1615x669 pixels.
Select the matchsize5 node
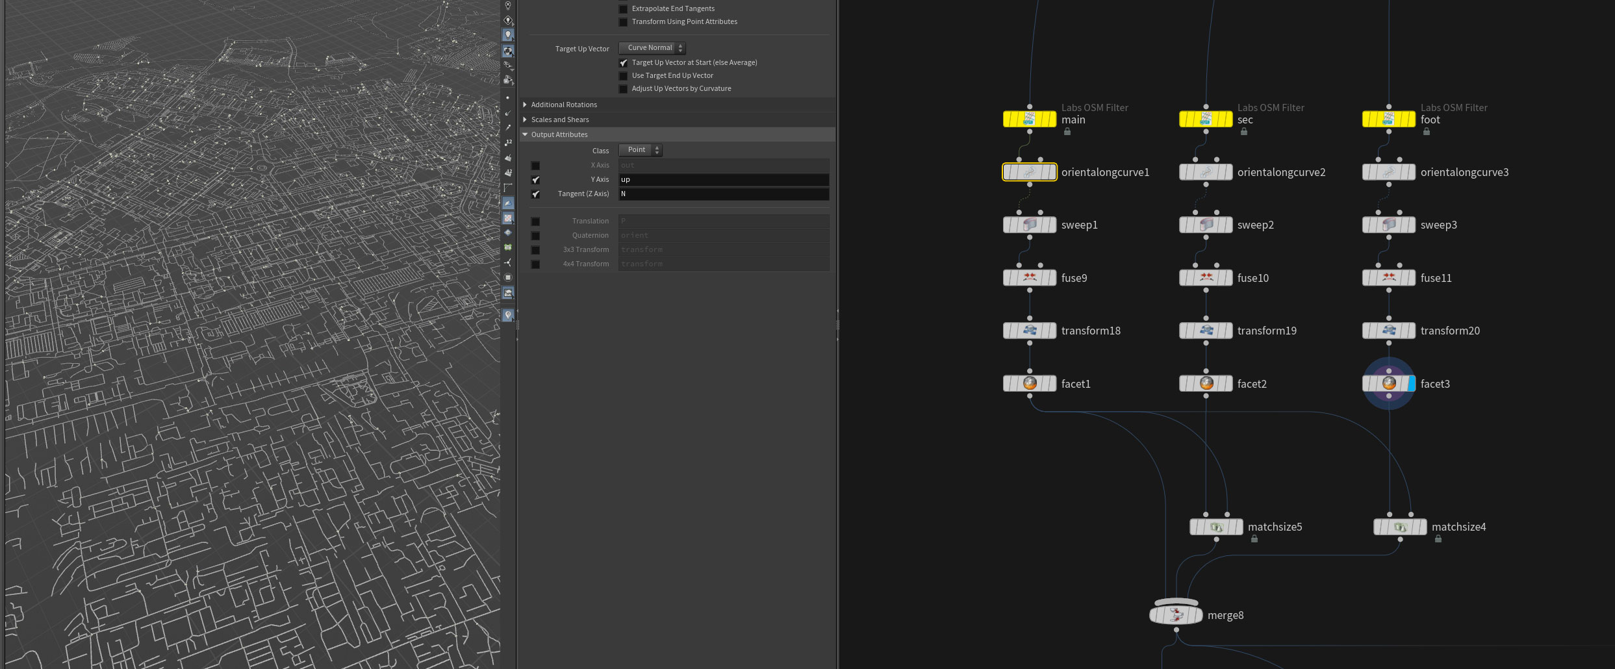[1217, 527]
